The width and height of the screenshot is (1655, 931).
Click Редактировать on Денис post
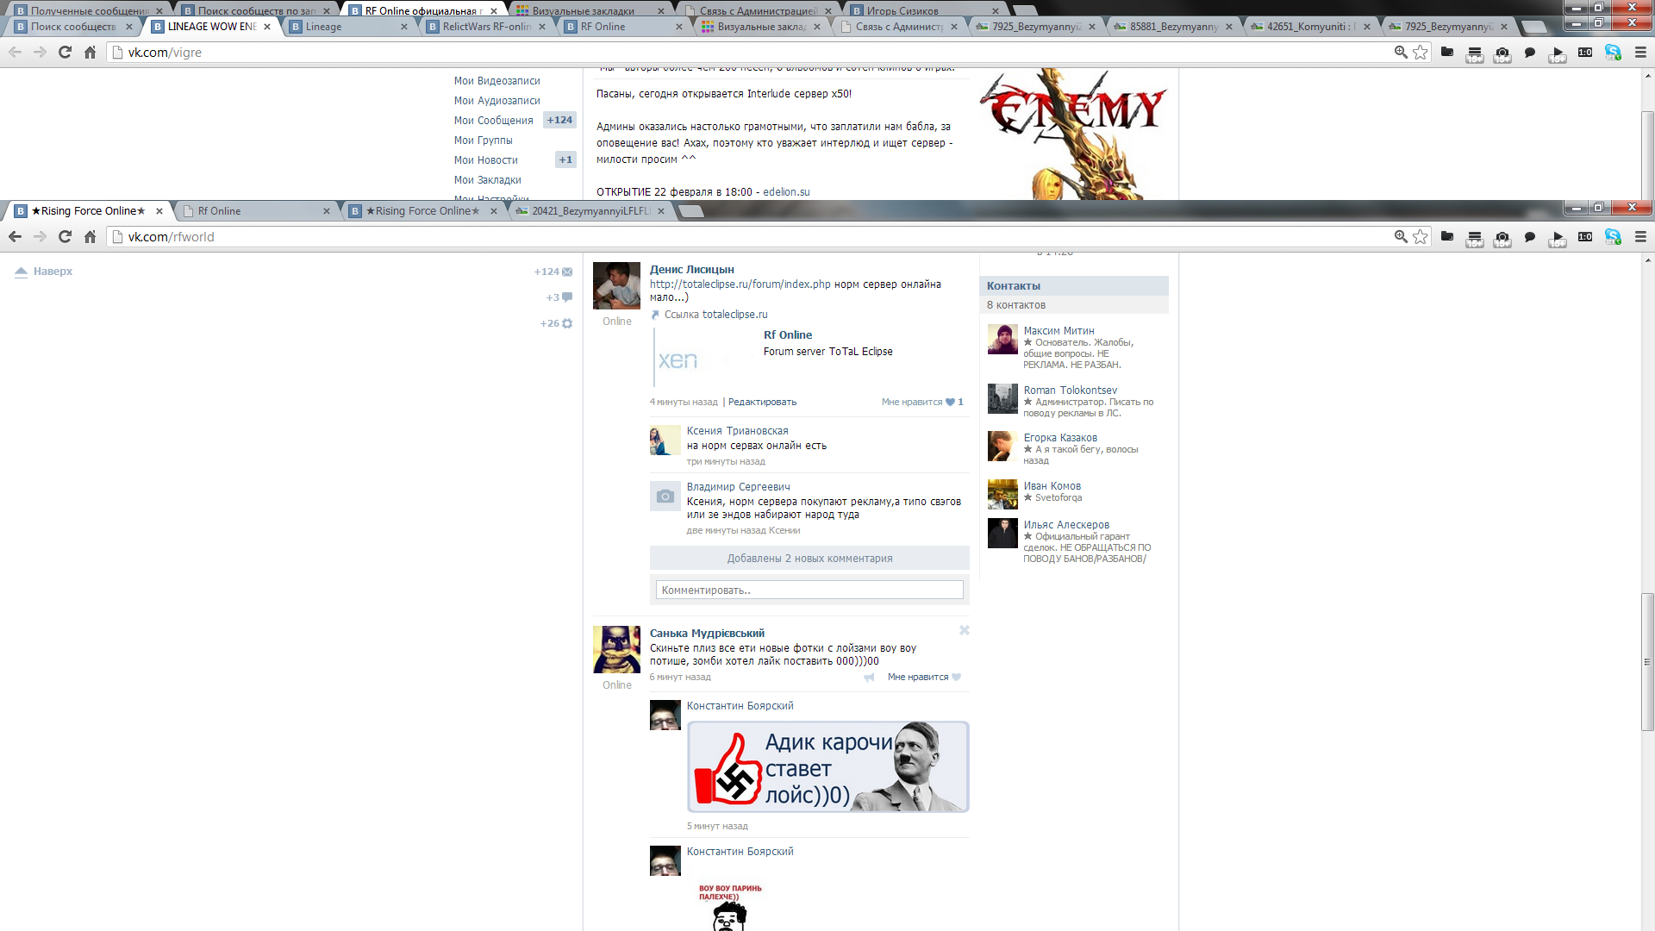(x=762, y=402)
